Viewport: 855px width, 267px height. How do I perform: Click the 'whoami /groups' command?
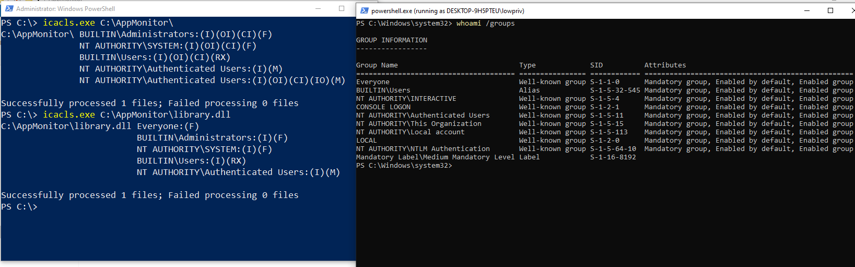[x=486, y=24]
